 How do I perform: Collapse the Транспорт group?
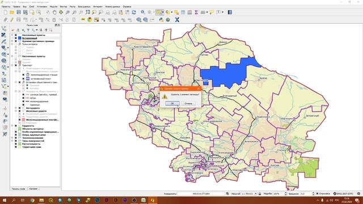(x=12, y=66)
